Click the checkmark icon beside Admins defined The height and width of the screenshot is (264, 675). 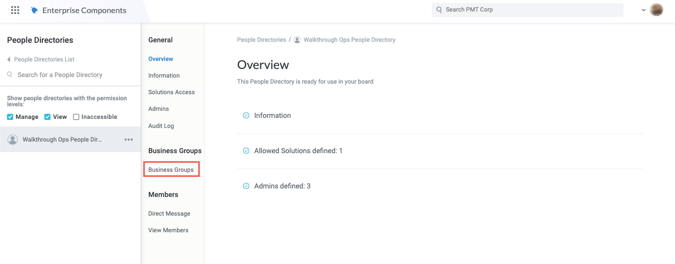[246, 186]
